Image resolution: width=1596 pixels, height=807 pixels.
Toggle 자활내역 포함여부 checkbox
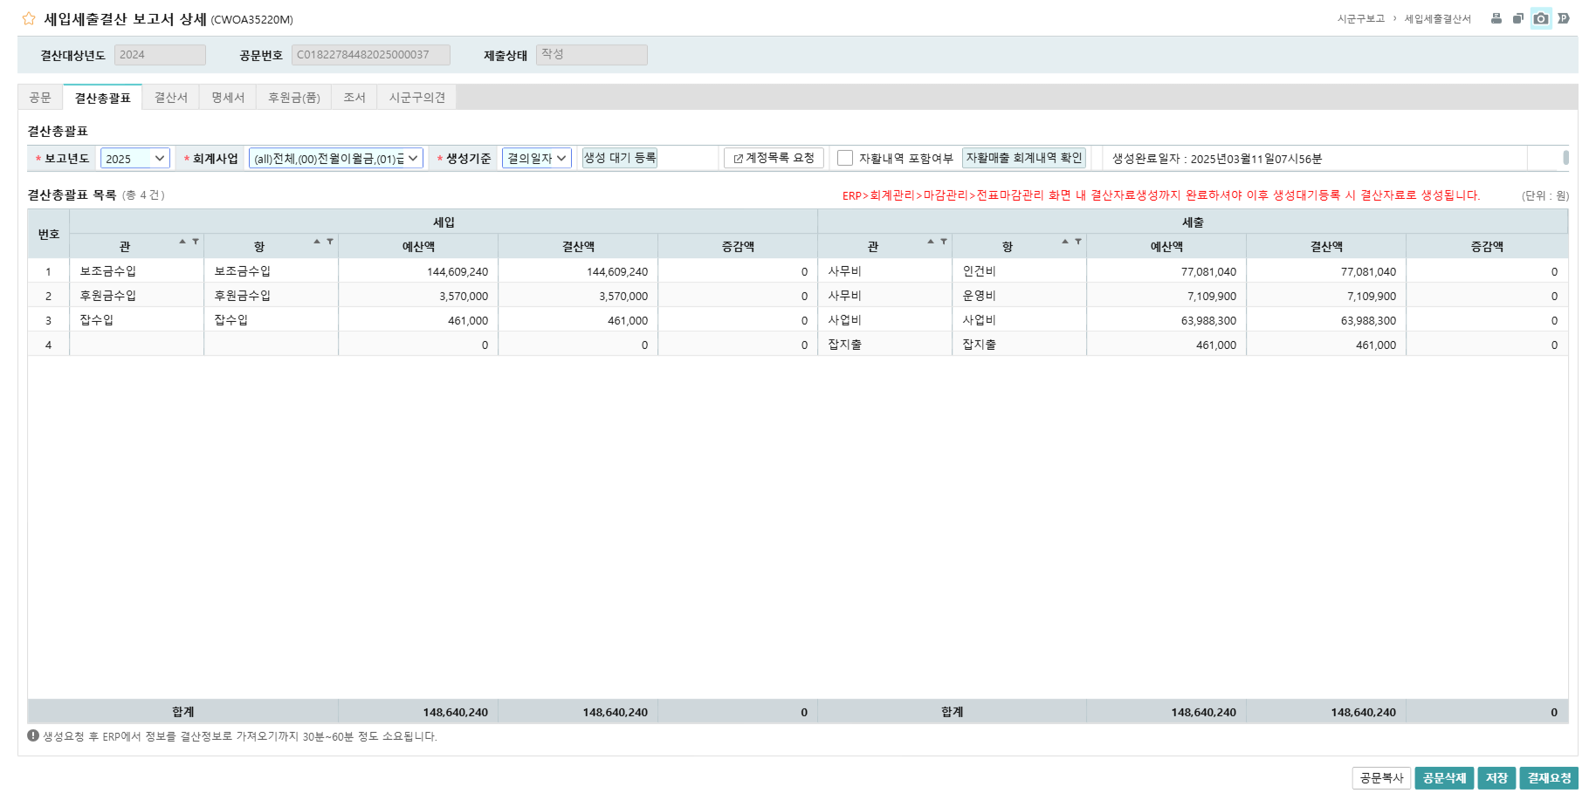(x=845, y=158)
